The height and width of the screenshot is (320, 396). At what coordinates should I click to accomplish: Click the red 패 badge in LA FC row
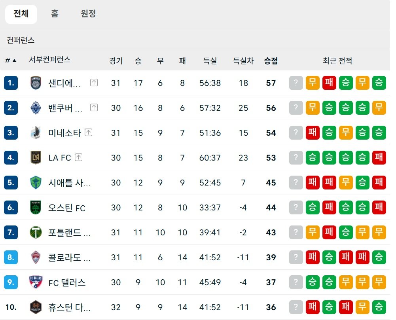pyautogui.click(x=379, y=158)
